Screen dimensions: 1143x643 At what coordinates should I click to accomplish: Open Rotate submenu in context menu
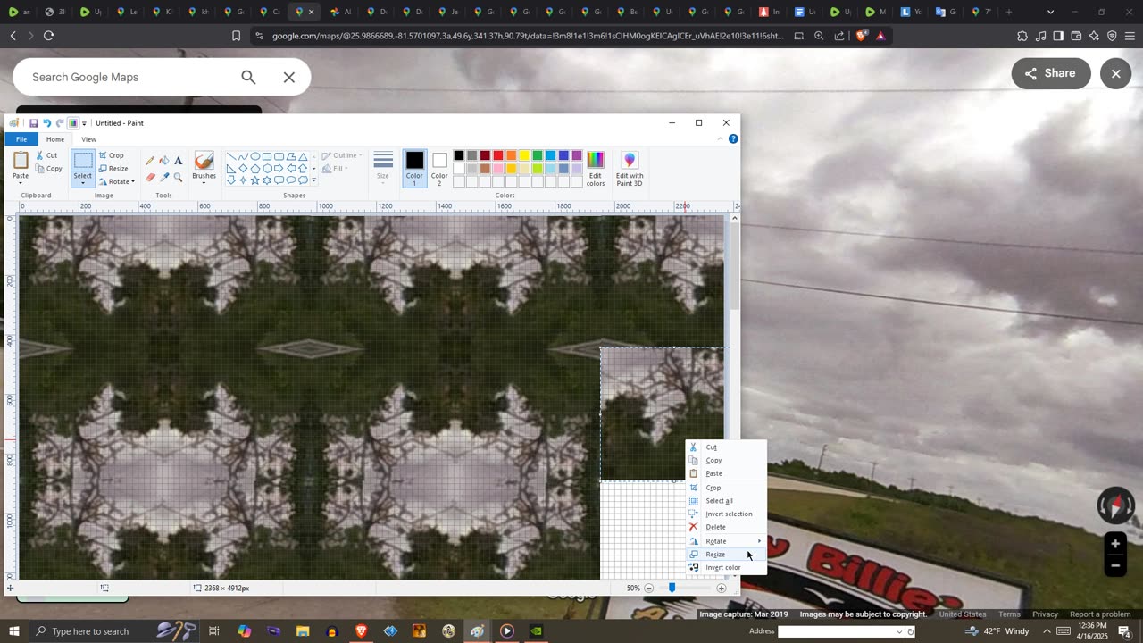coord(726,541)
